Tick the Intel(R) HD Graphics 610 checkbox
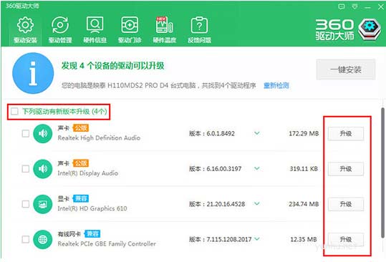This screenshot has width=386, height=262. [26, 204]
